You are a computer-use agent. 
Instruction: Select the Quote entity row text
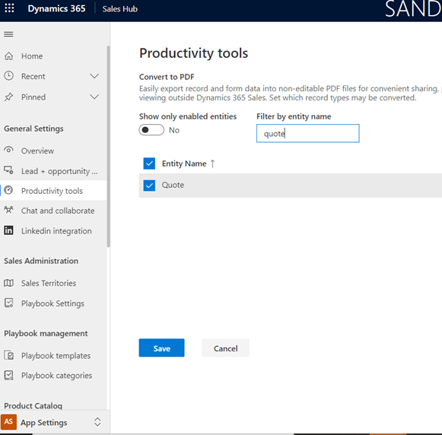[173, 185]
